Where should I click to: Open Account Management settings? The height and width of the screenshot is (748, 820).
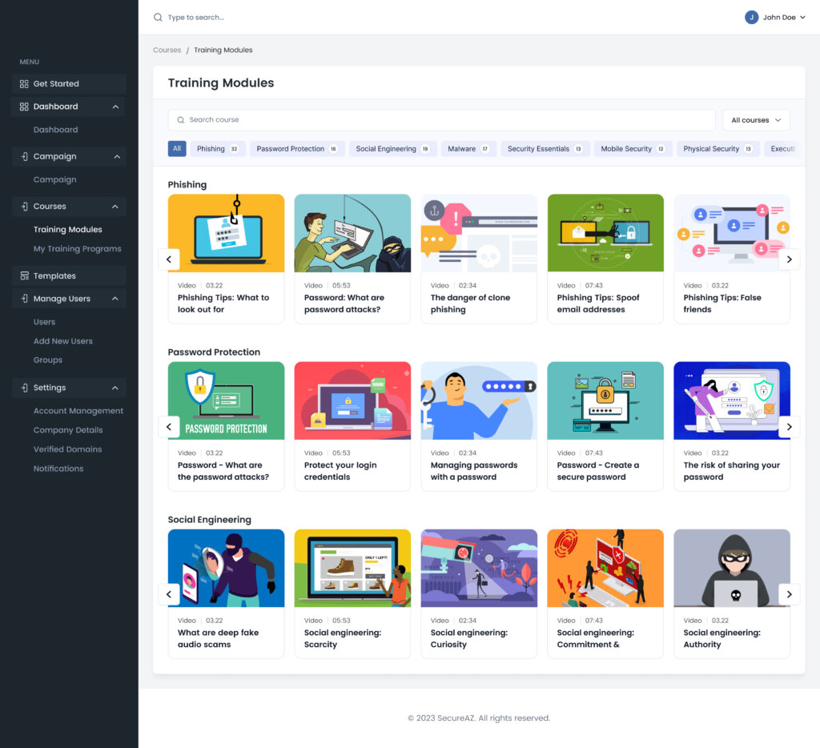tap(78, 411)
